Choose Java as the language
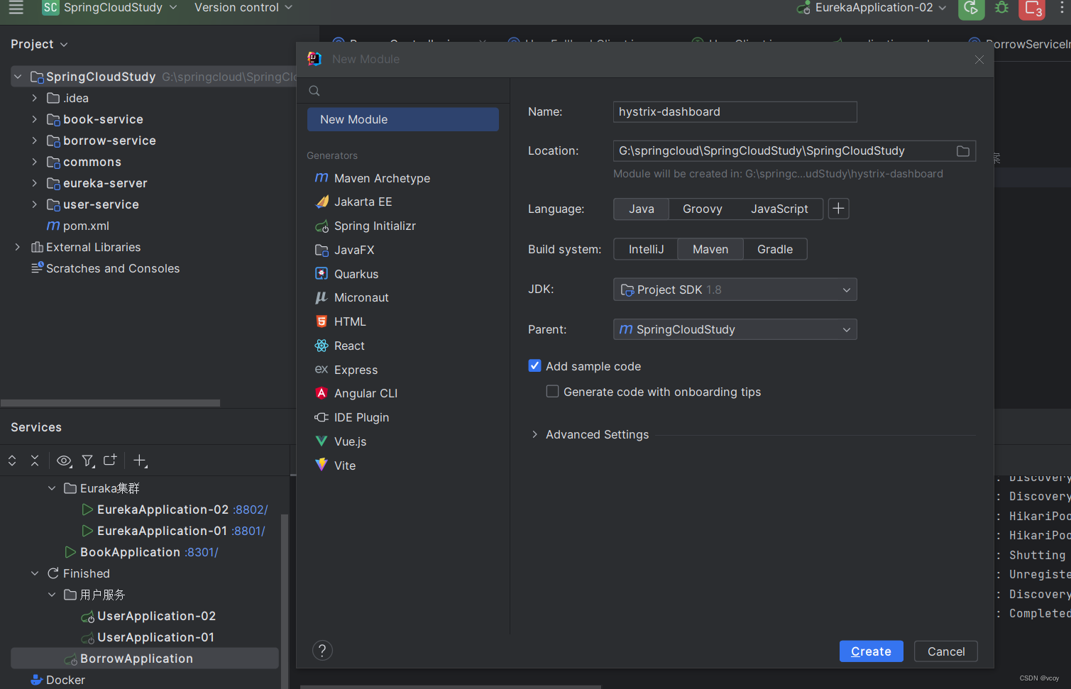Screen dimensions: 1071x689 (x=642, y=209)
